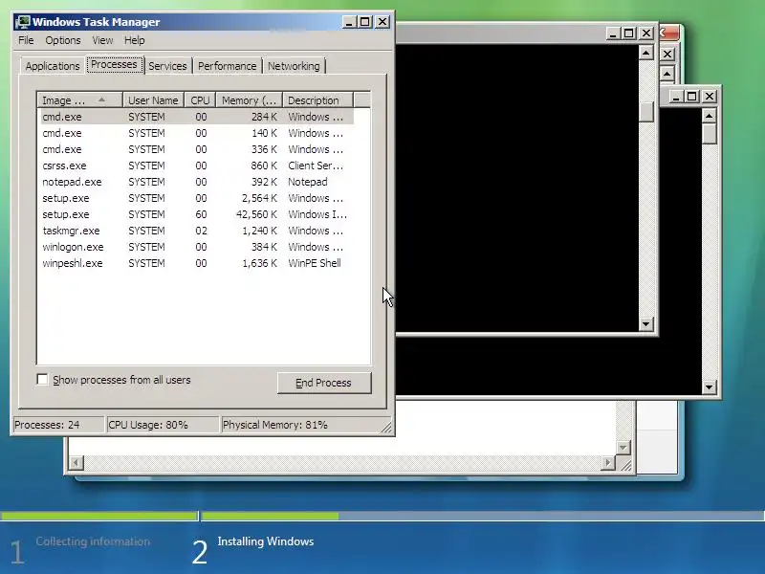Click scroll down arrow in the Notepad window

pos(623,447)
